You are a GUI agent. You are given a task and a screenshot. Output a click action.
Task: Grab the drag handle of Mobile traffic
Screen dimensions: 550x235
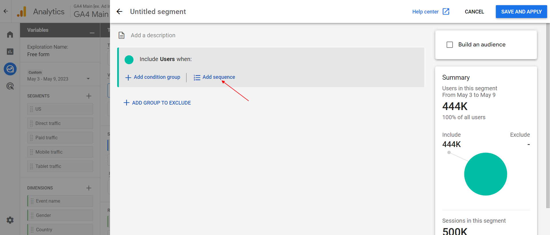click(32, 152)
